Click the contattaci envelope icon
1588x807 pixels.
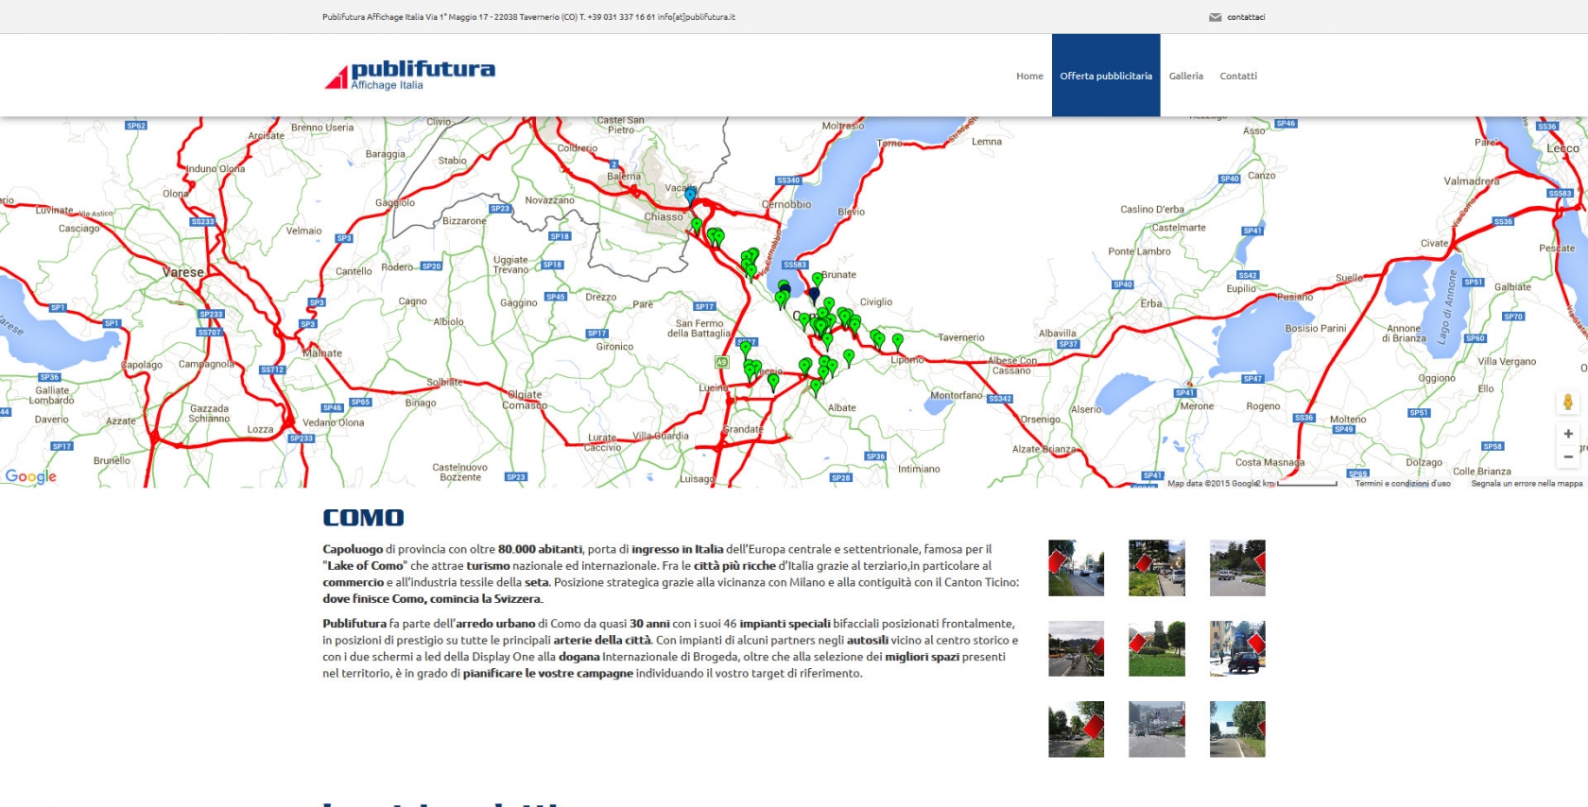[x=1215, y=17]
